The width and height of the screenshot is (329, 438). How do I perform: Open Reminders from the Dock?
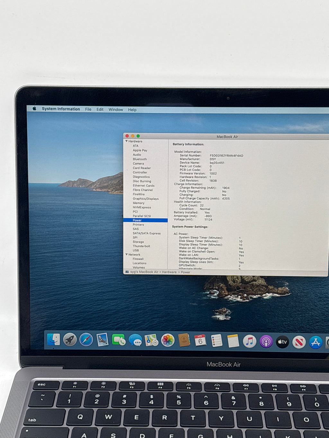click(217, 341)
